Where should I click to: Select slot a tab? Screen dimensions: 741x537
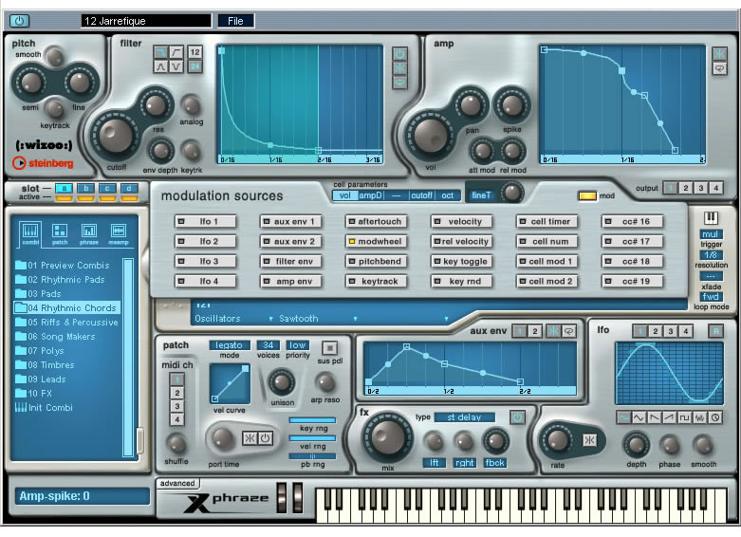click(64, 188)
